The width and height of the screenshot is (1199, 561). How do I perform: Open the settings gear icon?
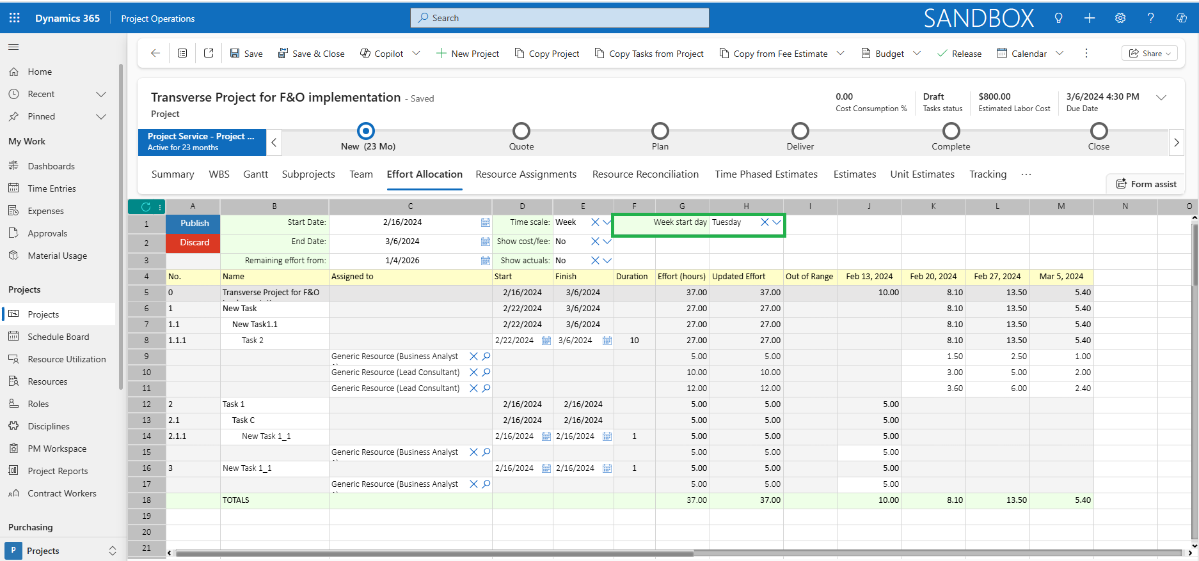[x=1120, y=18]
